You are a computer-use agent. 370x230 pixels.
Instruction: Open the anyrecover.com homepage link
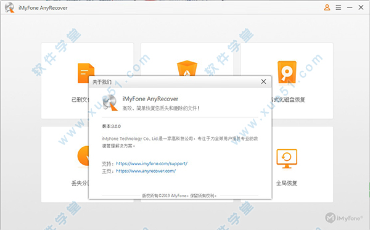coord(146,171)
